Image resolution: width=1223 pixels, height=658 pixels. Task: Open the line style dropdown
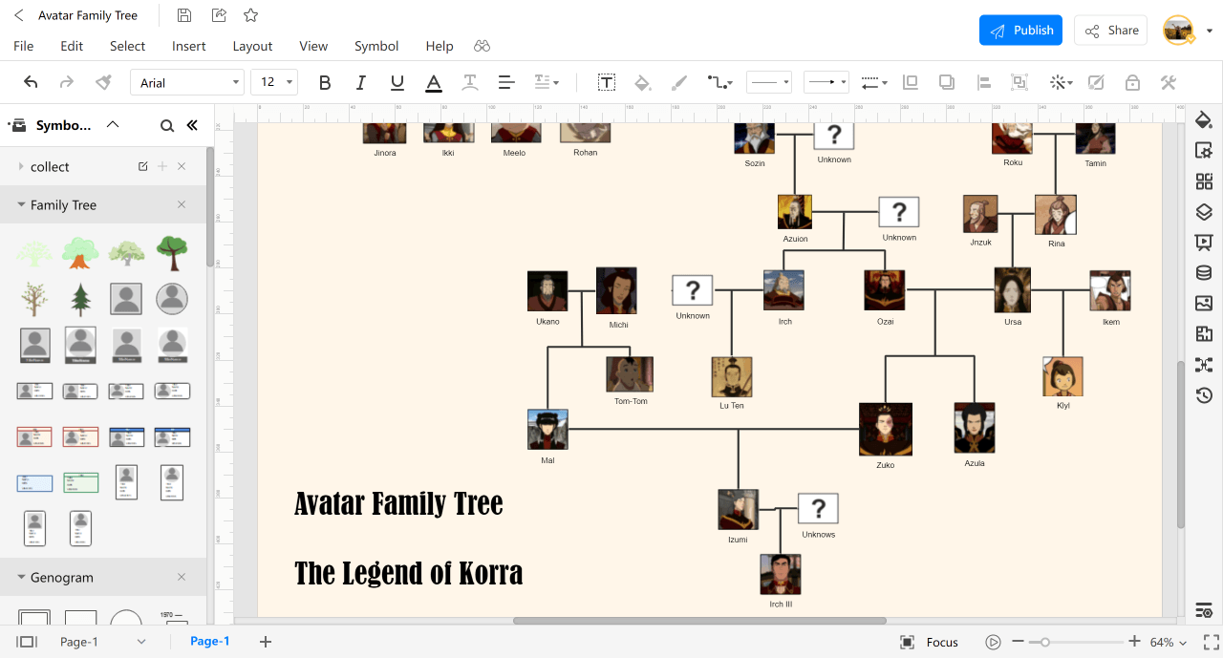[769, 82]
